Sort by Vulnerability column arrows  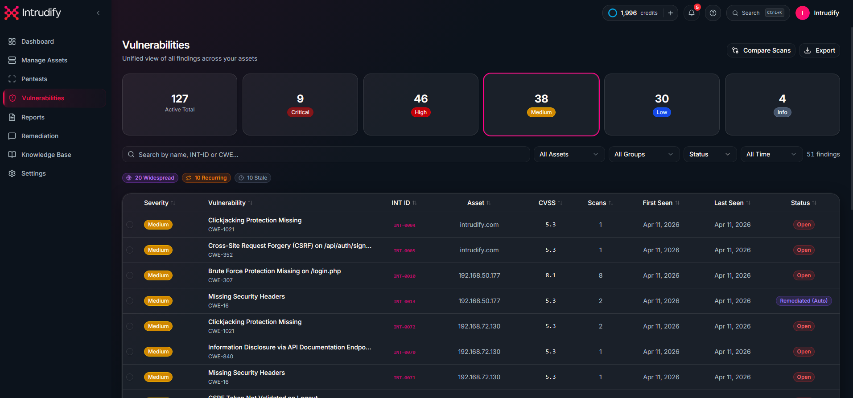(250, 203)
